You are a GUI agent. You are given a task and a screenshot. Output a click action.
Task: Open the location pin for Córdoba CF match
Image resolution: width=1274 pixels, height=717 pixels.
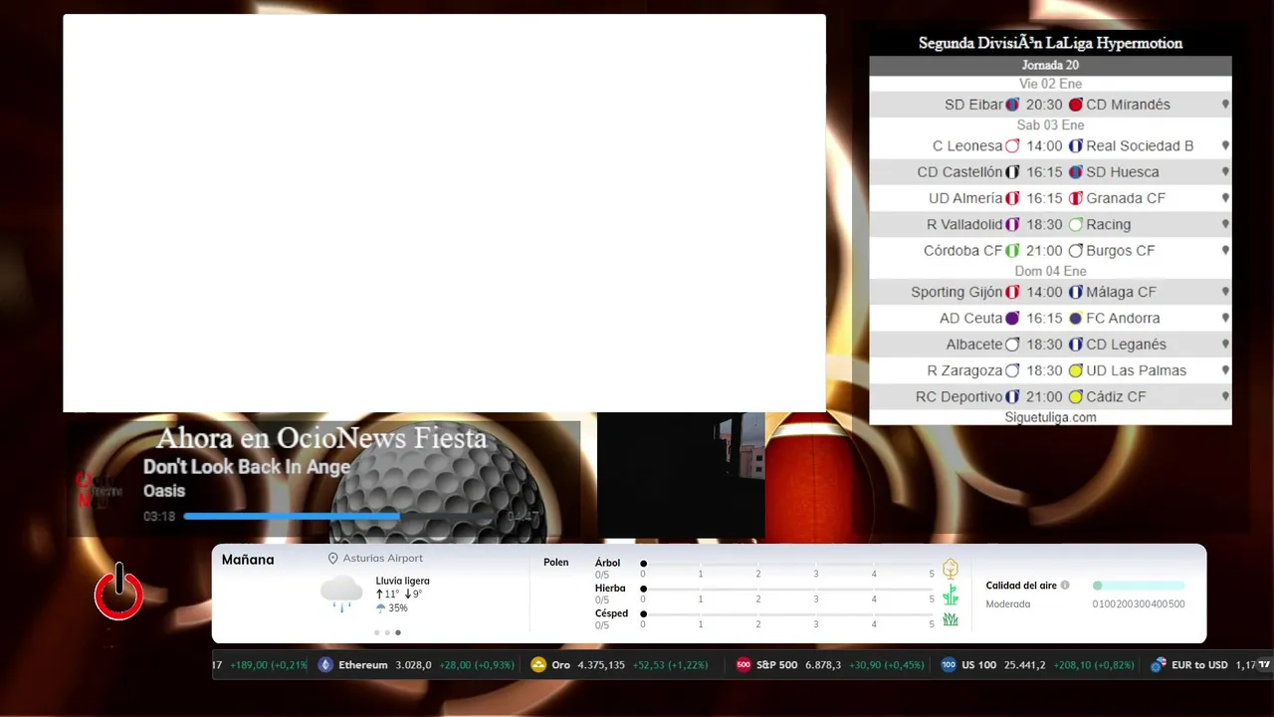[x=1225, y=251]
